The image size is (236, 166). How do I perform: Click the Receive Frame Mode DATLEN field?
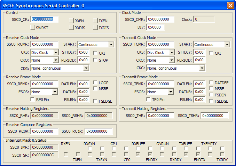pos(83,84)
